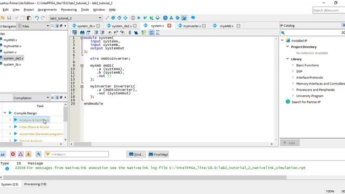Image resolution: width=345 pixels, height=194 pixels.
Task: Click the Pin Planner pencil icon
Action: (x=107, y=18)
